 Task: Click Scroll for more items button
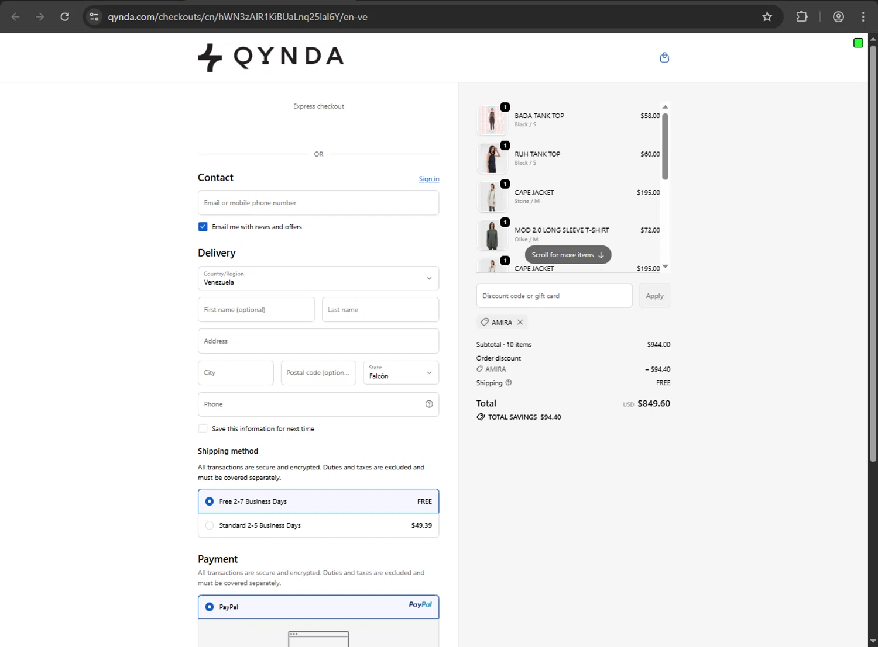[568, 255]
